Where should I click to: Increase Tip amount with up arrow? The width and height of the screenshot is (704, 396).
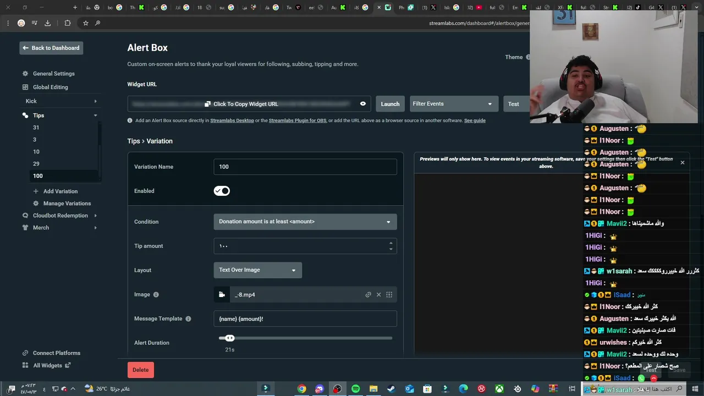point(391,243)
